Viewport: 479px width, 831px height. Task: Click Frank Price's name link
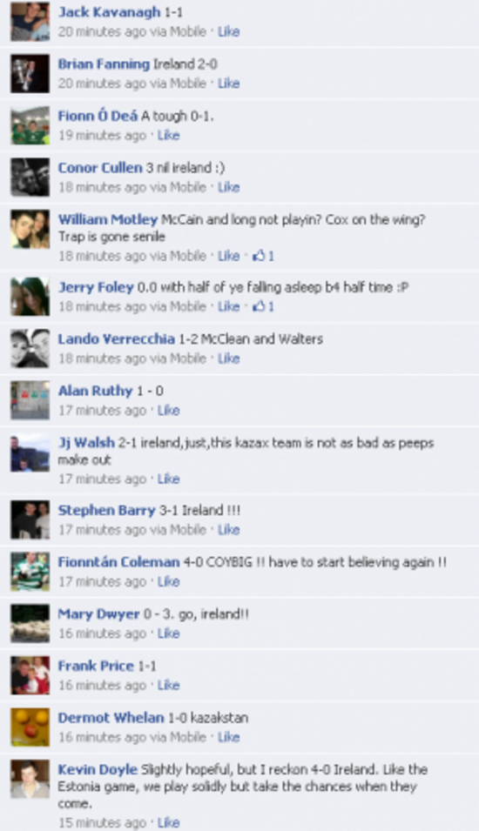(96, 667)
